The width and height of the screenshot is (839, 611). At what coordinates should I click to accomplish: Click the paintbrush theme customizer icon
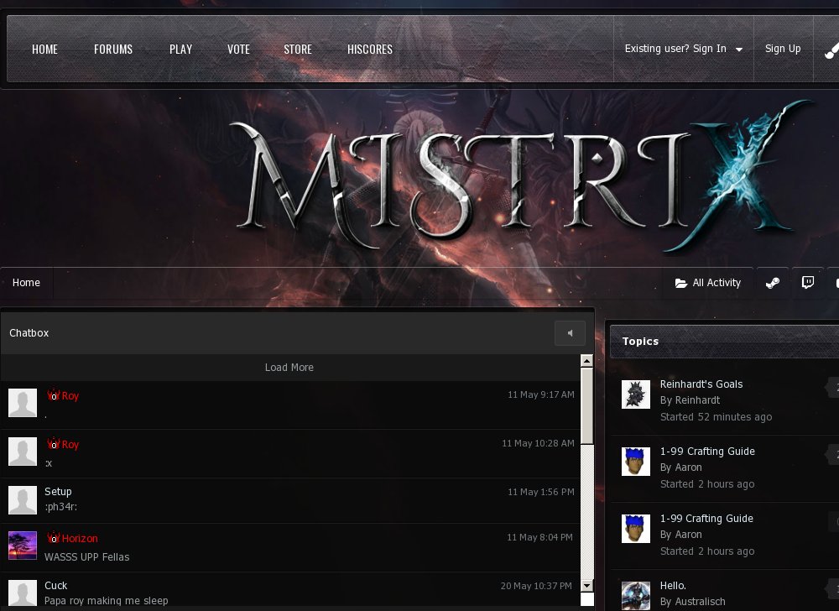pyautogui.click(x=830, y=50)
